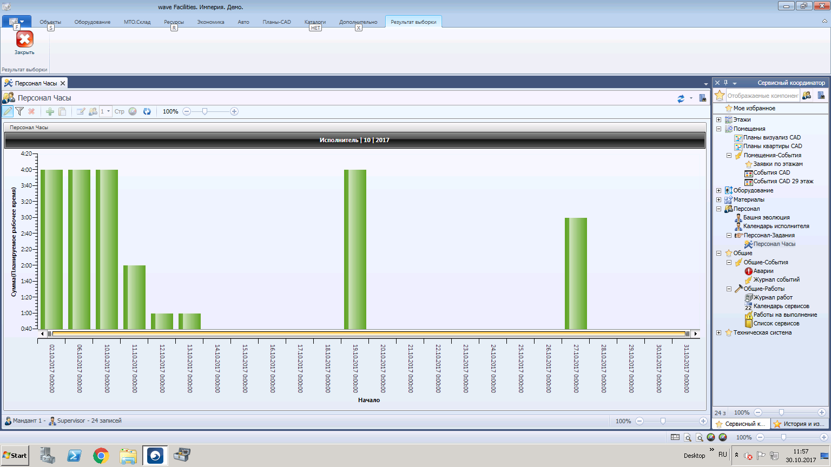
Task: Click the blue sync arrows icon in header
Action: pos(681,98)
